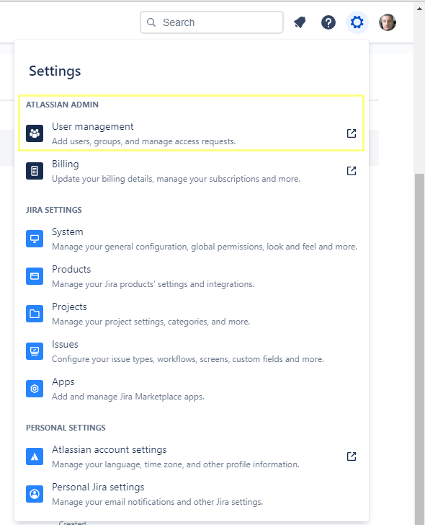The width and height of the screenshot is (425, 525).
Task: Click the 'PERSONAL SETTINGS' section label
Action: click(x=66, y=428)
